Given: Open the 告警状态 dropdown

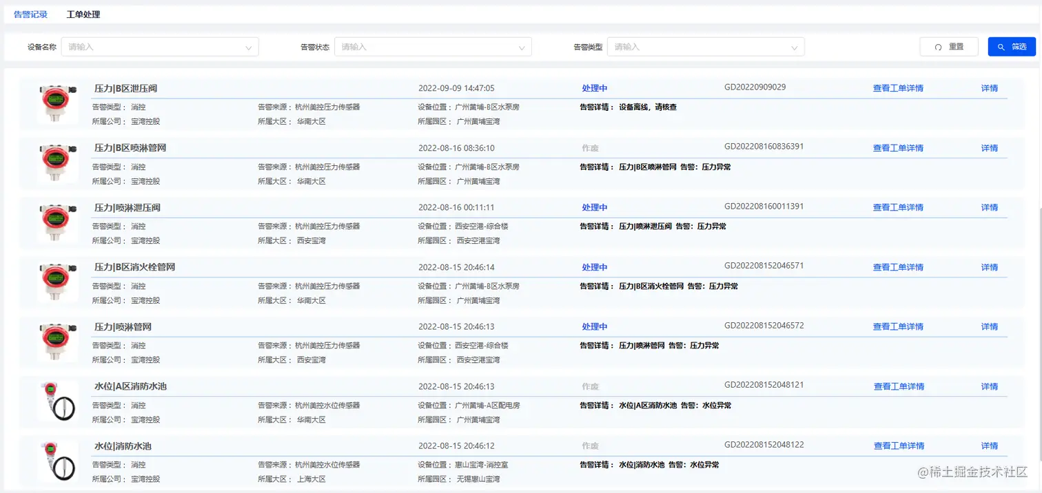Looking at the screenshot, I should tap(433, 47).
